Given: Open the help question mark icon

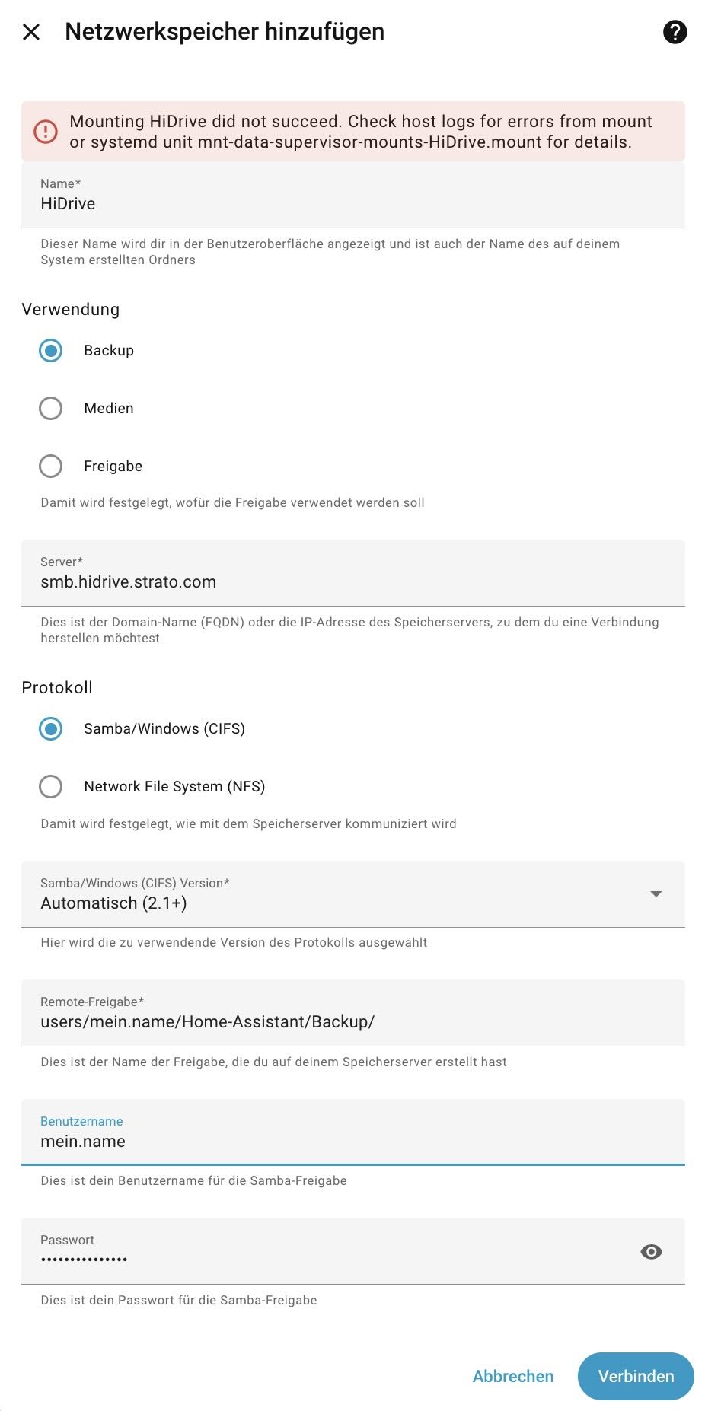Looking at the screenshot, I should click(x=675, y=32).
